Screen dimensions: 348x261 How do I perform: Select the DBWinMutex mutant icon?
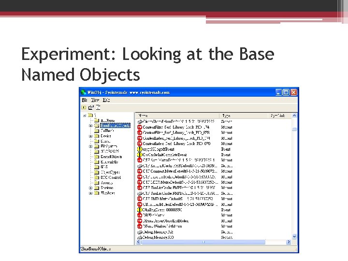click(x=140, y=215)
